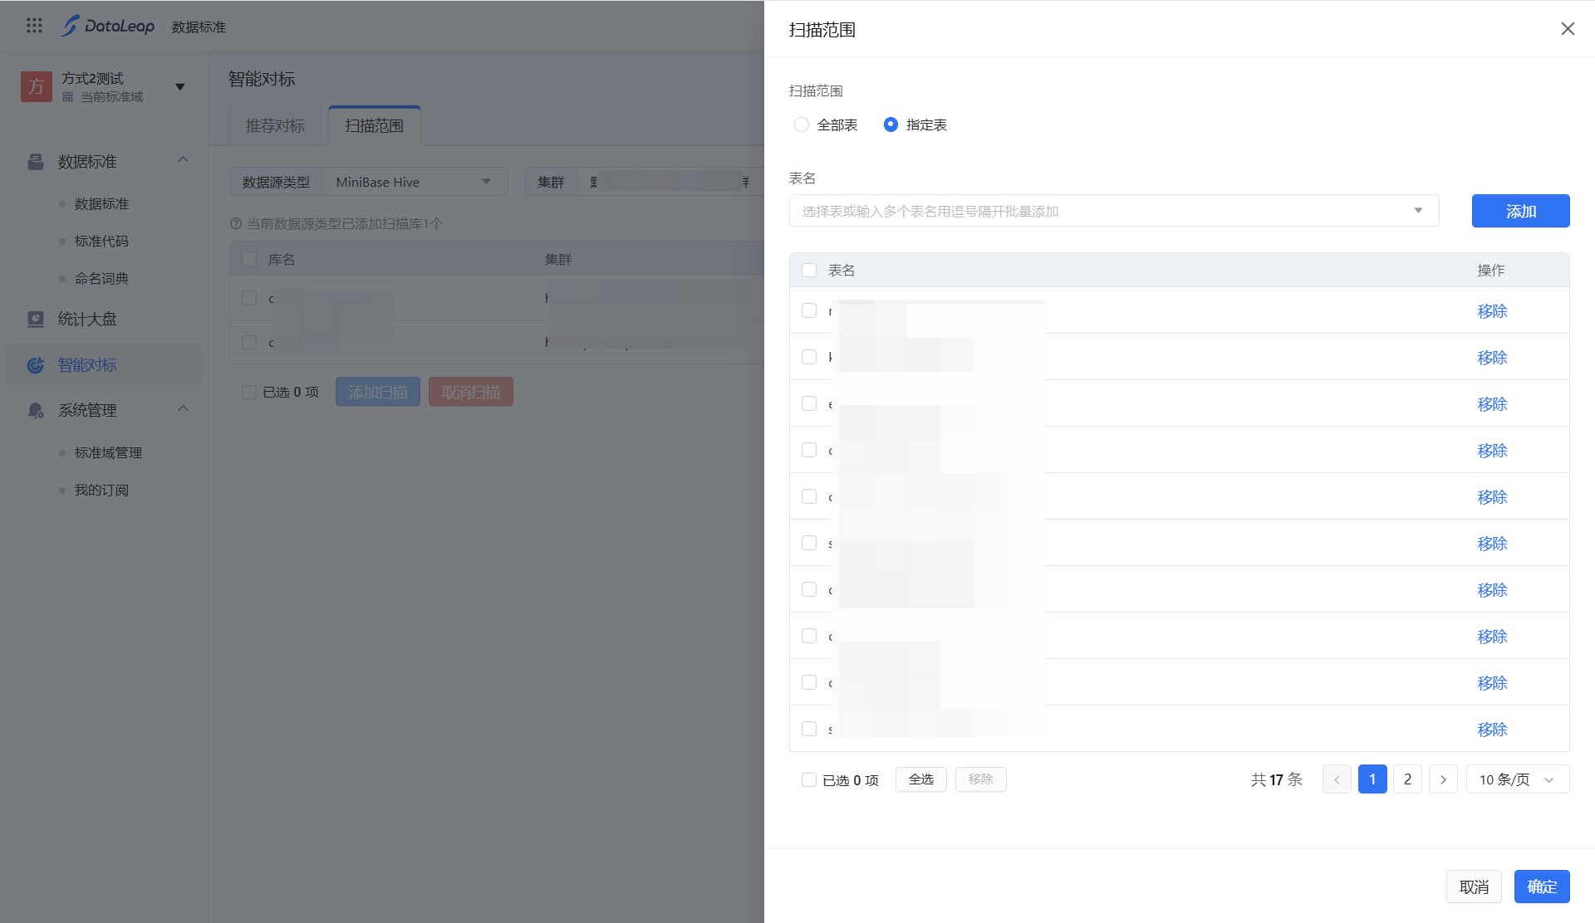Screen dimensions: 1595x923
Task: Click the 系统管理 sidebar icon
Action: [36, 411]
